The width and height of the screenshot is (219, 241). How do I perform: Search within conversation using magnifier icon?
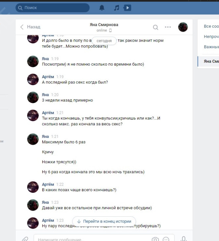[x=156, y=27]
